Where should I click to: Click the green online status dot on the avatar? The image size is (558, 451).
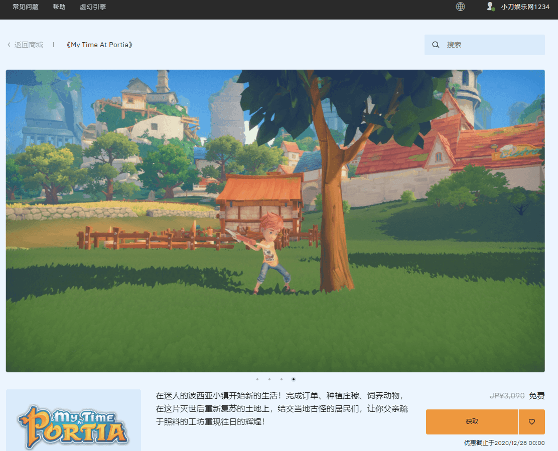493,10
